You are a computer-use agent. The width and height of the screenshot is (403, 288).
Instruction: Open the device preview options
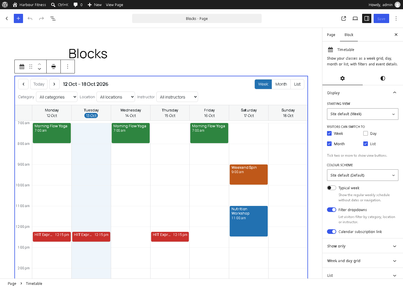[x=355, y=18]
